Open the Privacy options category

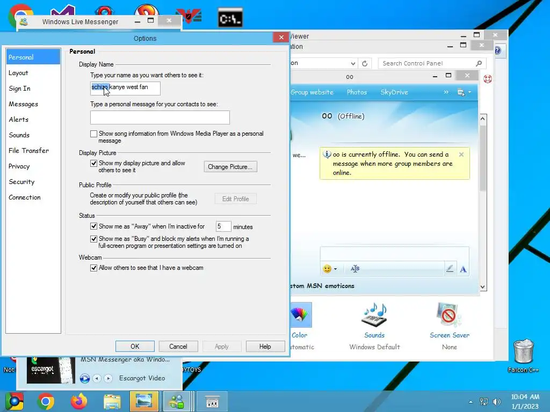19,166
